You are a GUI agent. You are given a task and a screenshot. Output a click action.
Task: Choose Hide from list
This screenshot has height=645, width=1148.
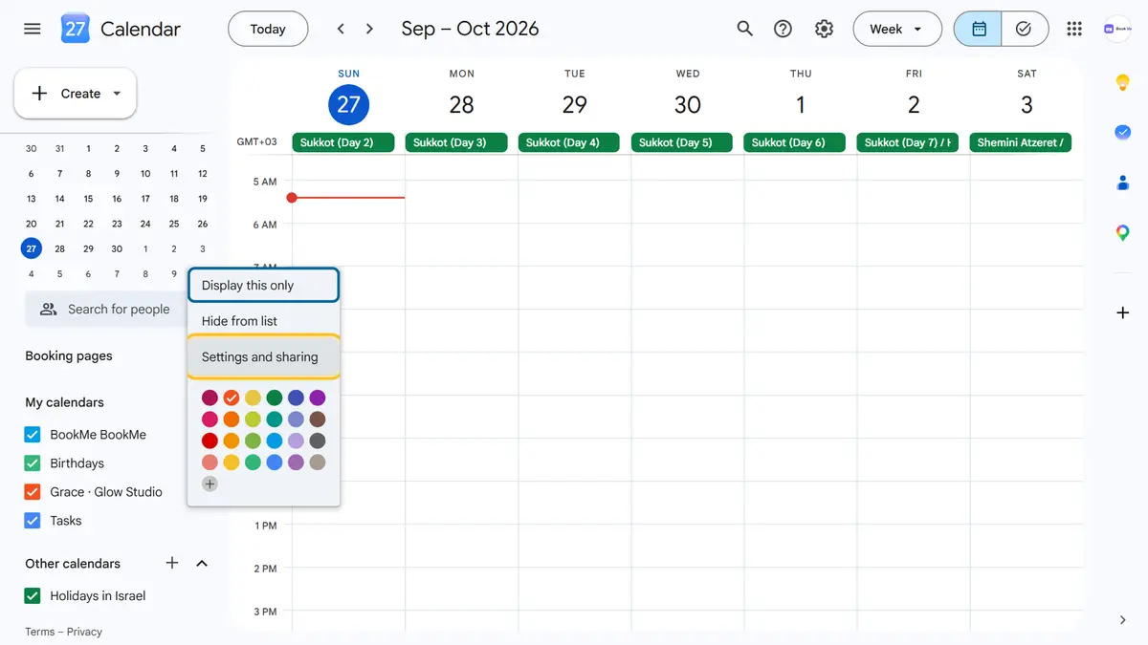(x=264, y=321)
